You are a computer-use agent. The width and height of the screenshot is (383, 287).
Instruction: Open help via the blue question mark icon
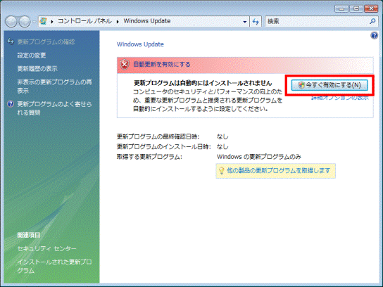coord(375,36)
